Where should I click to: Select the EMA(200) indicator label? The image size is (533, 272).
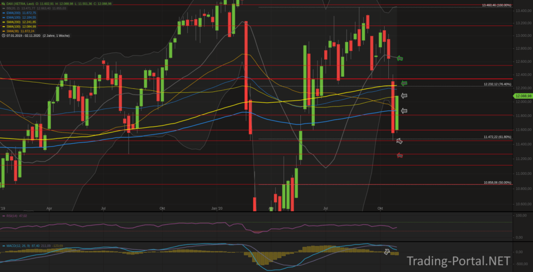13,13
